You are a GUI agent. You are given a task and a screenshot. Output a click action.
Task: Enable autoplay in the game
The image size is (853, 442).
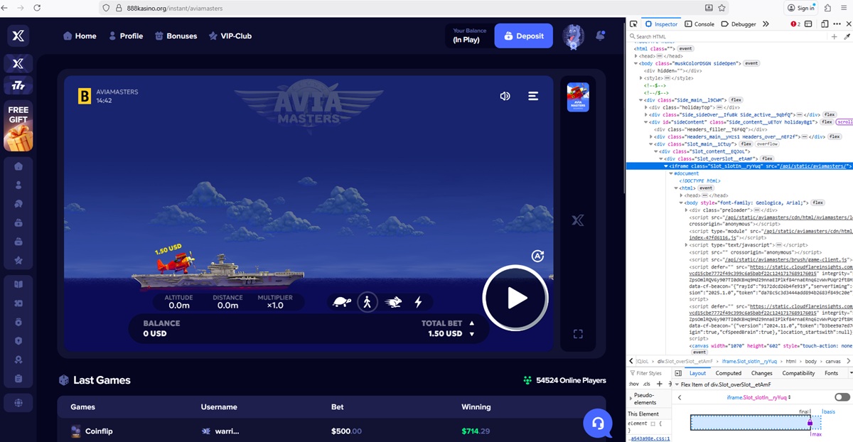(537, 256)
